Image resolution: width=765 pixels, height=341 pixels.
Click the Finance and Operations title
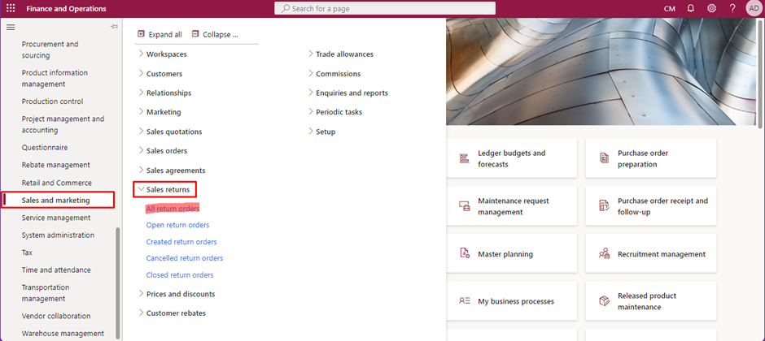[x=66, y=9]
